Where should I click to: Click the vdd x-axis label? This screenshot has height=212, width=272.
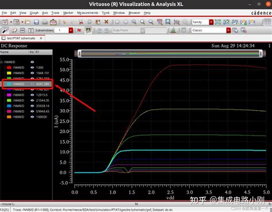coord(170,198)
